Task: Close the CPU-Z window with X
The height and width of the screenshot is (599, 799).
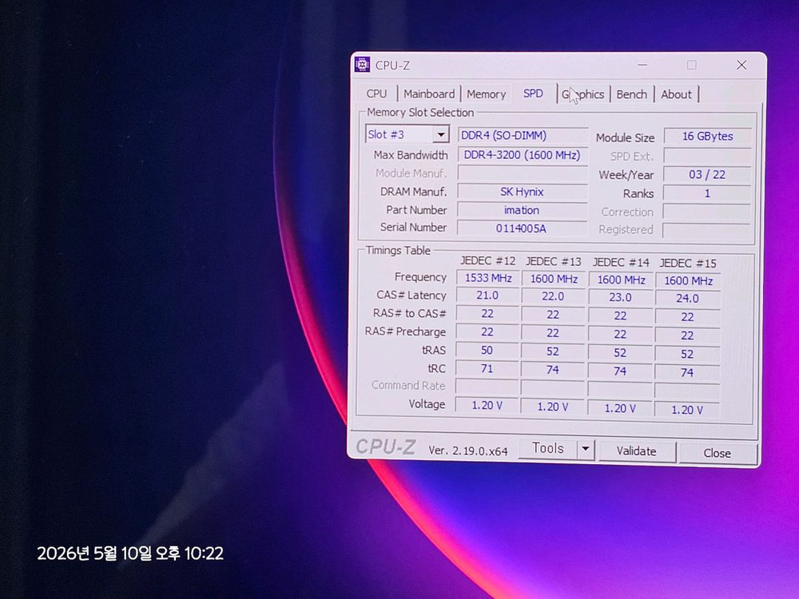Action: 741,65
